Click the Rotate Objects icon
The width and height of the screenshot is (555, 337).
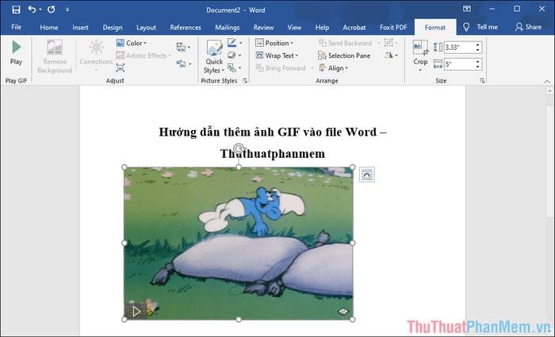pyautogui.click(x=389, y=56)
